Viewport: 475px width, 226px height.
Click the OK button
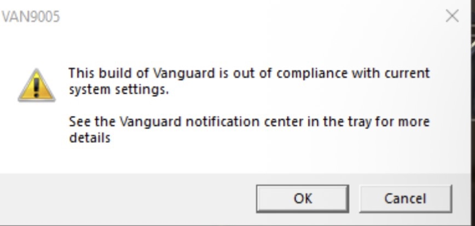click(302, 198)
